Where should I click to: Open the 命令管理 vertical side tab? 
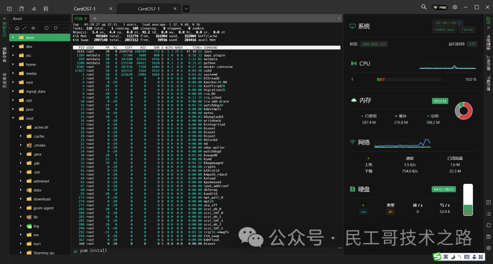pos(5,55)
